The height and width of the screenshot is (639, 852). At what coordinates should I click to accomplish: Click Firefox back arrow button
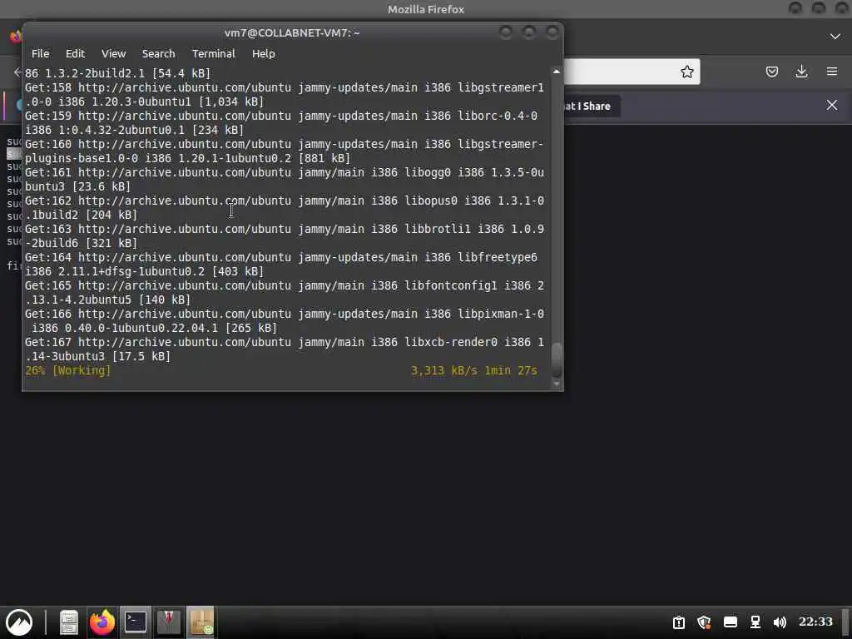[17, 72]
